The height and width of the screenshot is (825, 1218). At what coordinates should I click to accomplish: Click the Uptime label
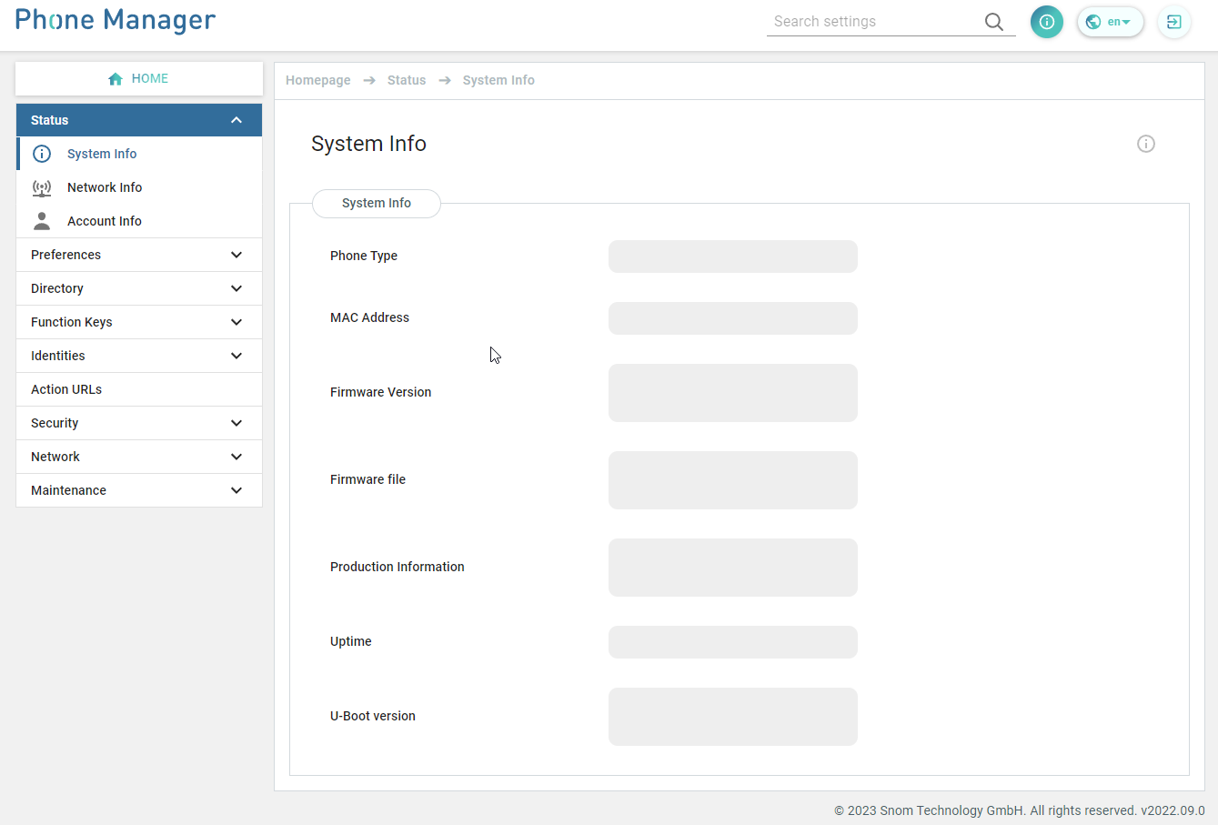pos(350,641)
